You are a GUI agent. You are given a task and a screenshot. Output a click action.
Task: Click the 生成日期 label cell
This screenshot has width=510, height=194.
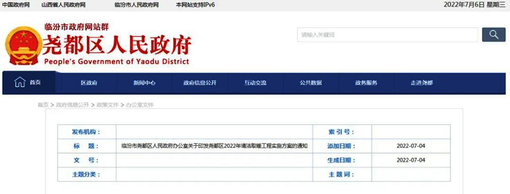342,160
